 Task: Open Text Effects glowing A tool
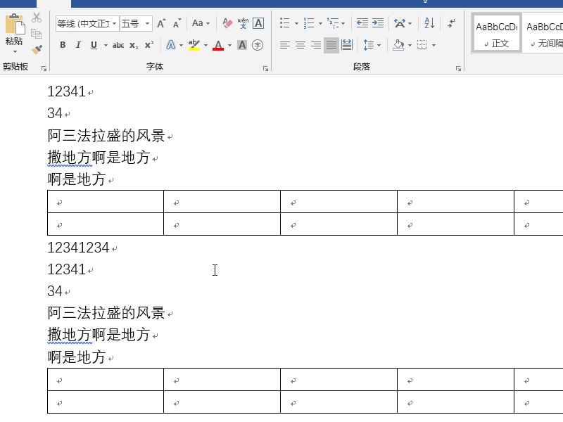click(x=171, y=45)
